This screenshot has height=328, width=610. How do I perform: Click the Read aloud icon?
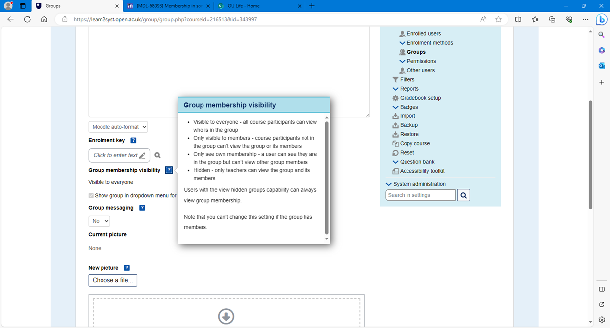[483, 19]
